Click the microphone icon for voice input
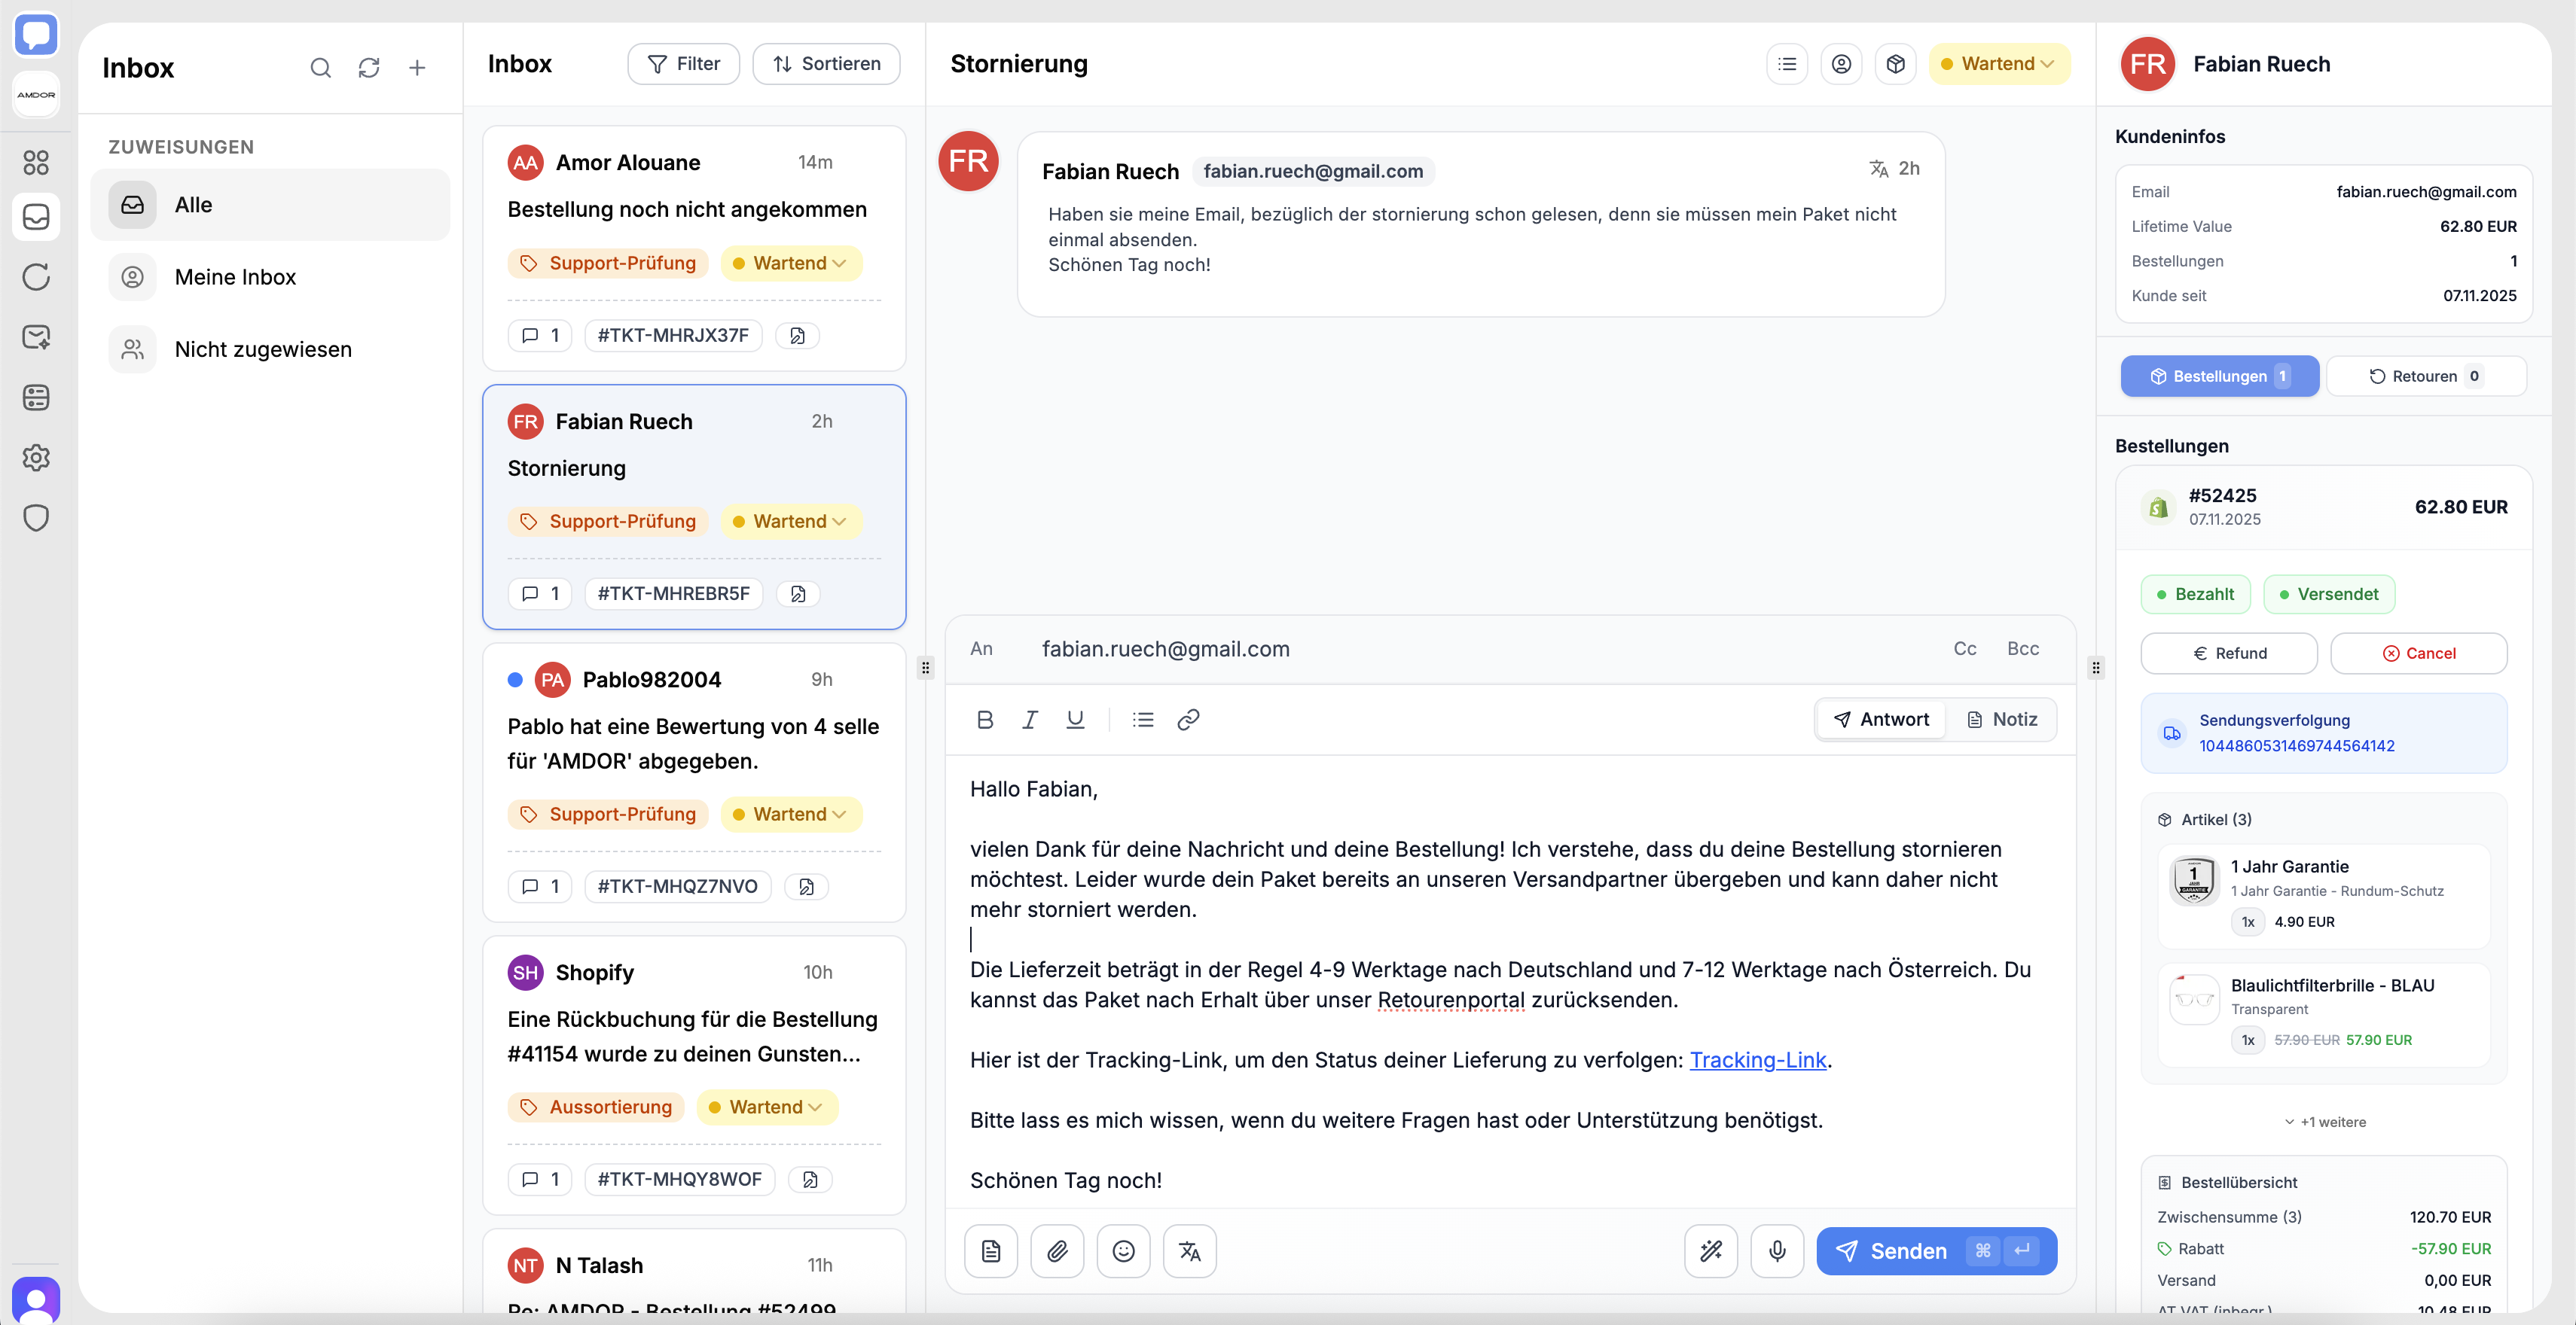Image resolution: width=2576 pixels, height=1325 pixels. click(1777, 1251)
